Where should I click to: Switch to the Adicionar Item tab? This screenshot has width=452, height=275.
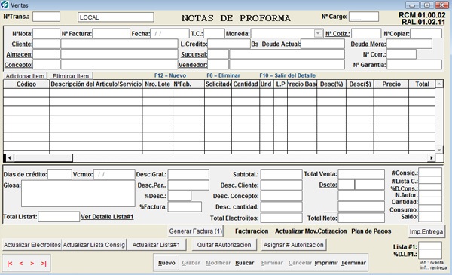25,76
